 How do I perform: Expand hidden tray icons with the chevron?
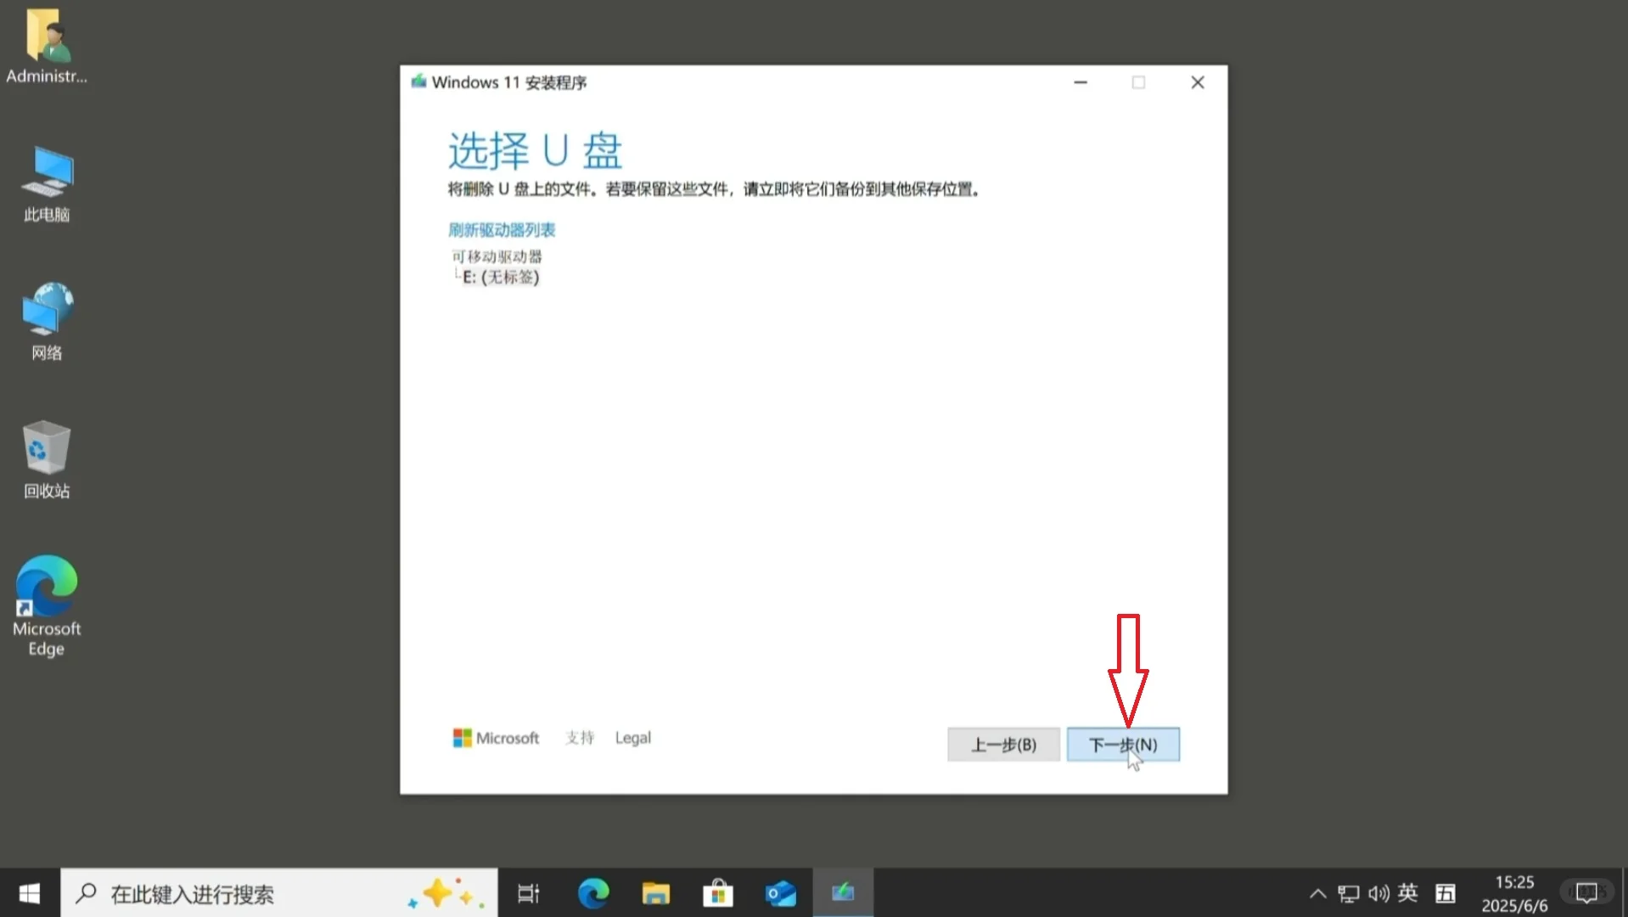(1316, 892)
